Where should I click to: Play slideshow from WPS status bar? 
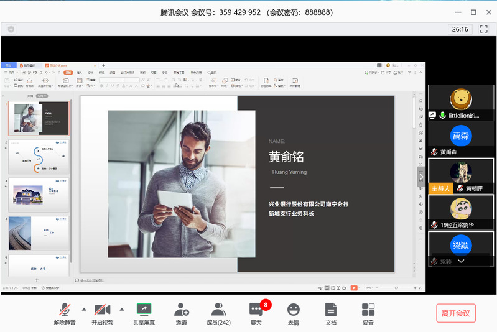354,288
